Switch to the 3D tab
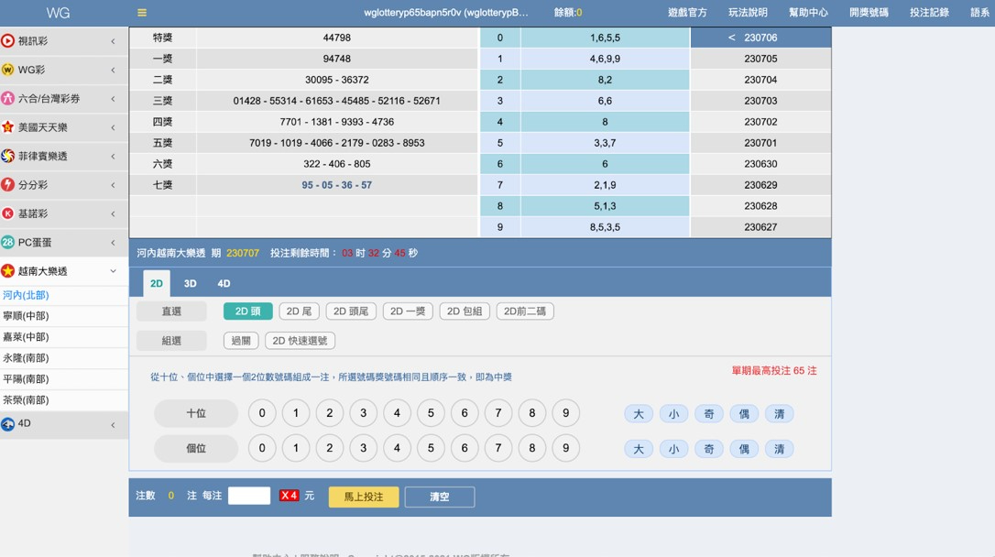Image resolution: width=995 pixels, height=557 pixels. [x=191, y=284]
